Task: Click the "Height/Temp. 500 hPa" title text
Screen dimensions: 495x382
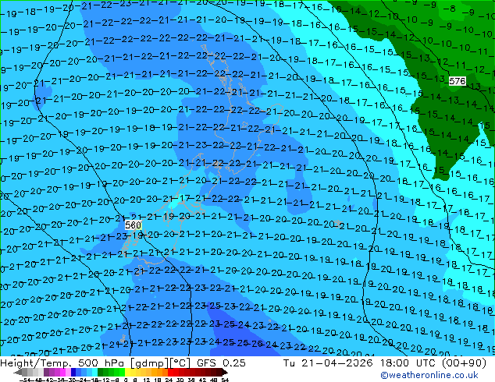Action: pos(63,363)
